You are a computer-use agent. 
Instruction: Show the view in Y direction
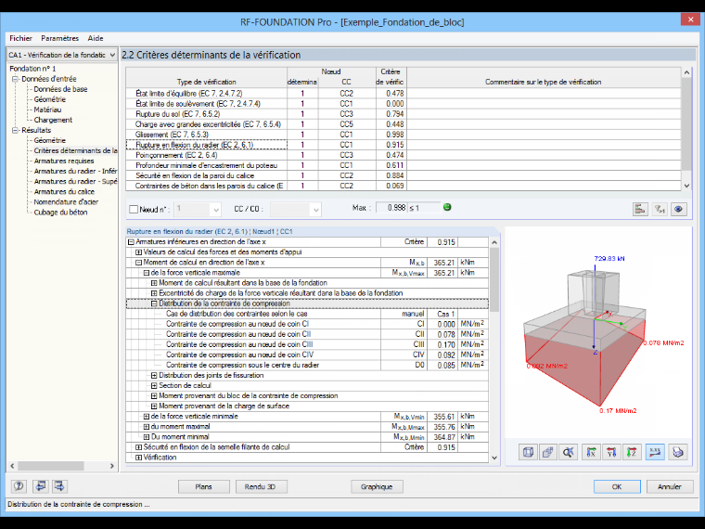pos(611,452)
